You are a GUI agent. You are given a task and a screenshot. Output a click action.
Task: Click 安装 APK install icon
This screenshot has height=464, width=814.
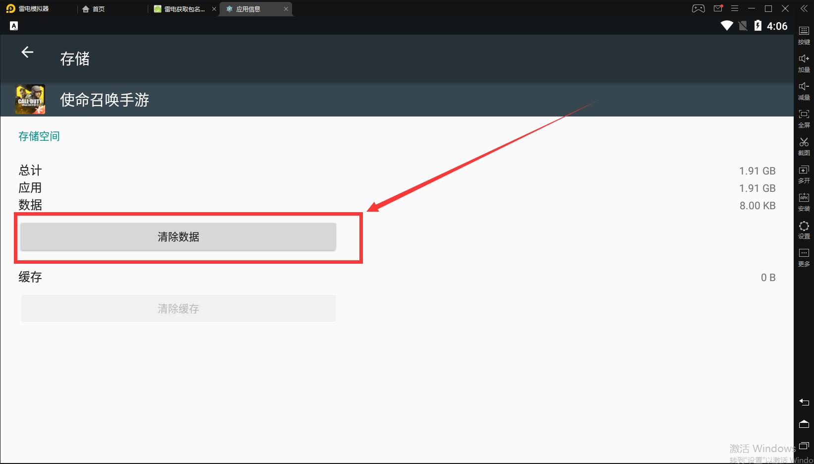pos(804,201)
